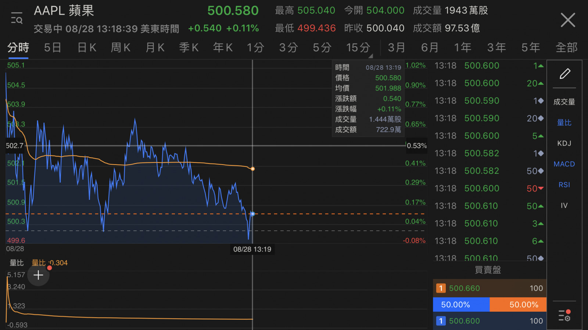Switch to the 年K tab
This screenshot has height=330, width=588.
click(x=223, y=48)
